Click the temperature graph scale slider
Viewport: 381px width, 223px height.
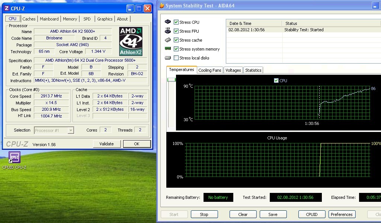(171, 80)
